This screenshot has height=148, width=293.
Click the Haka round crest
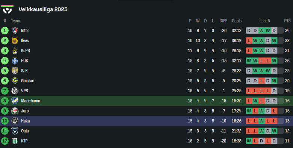(x=15, y=121)
